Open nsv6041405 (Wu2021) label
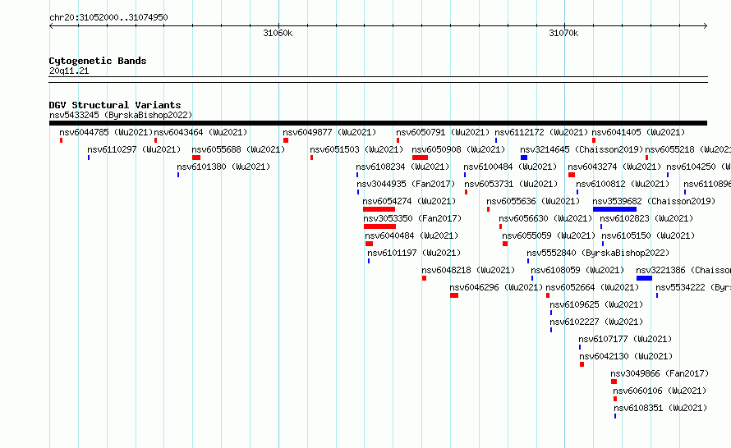The width and height of the screenshot is (731, 448). (638, 132)
